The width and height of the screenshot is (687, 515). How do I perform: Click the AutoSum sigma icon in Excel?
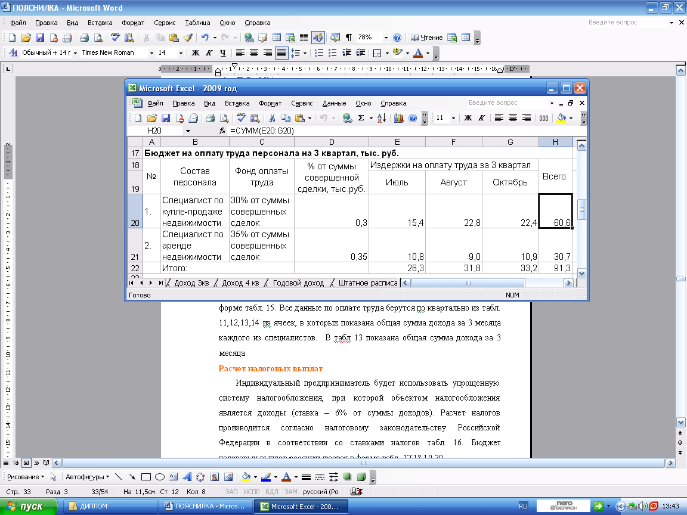tap(361, 118)
